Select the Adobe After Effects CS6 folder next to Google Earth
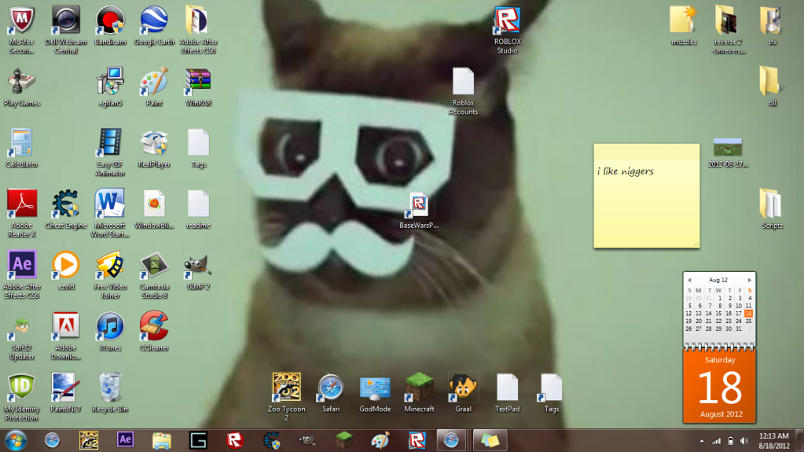804x452 pixels. tap(198, 30)
